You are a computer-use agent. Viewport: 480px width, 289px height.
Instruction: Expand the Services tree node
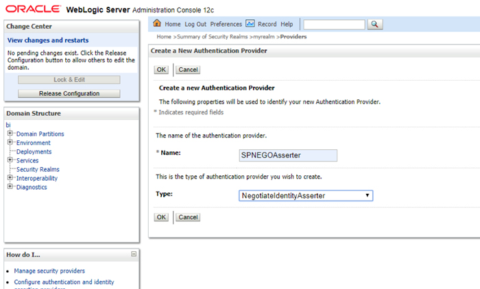10,160
